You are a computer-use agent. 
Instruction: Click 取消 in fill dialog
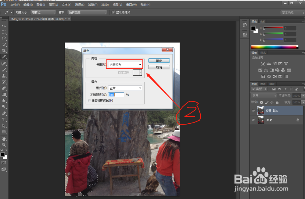(159, 67)
